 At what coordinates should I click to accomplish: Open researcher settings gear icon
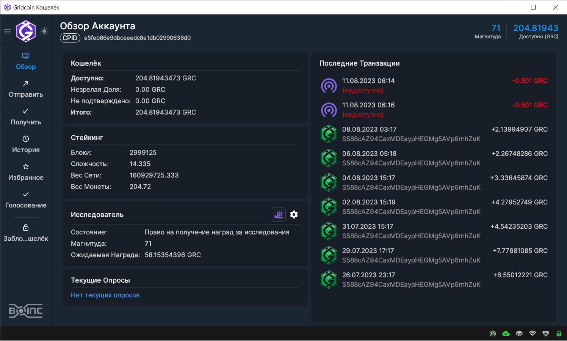pos(294,215)
